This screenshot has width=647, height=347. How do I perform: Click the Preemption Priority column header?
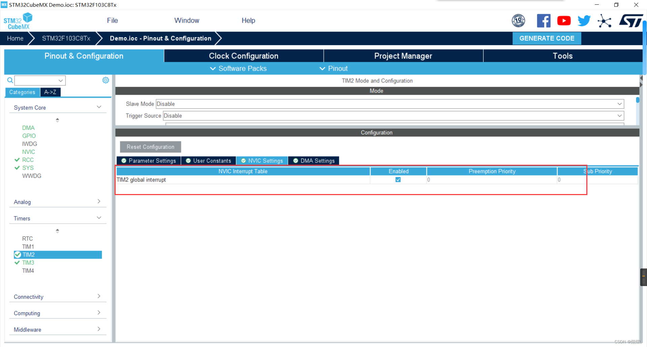click(x=492, y=171)
